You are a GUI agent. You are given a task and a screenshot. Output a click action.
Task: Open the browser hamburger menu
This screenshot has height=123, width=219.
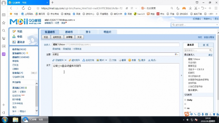pos(216,8)
